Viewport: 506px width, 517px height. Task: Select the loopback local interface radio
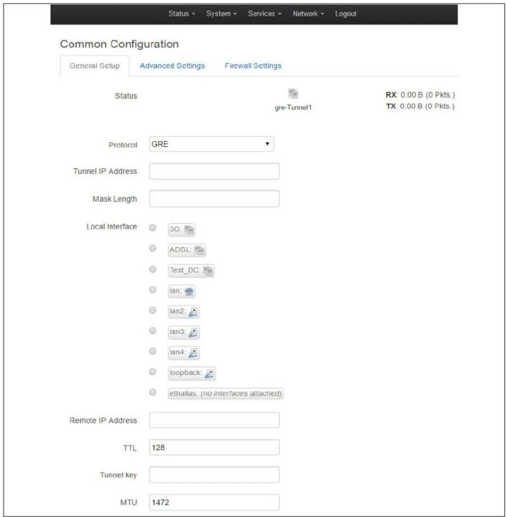(153, 372)
